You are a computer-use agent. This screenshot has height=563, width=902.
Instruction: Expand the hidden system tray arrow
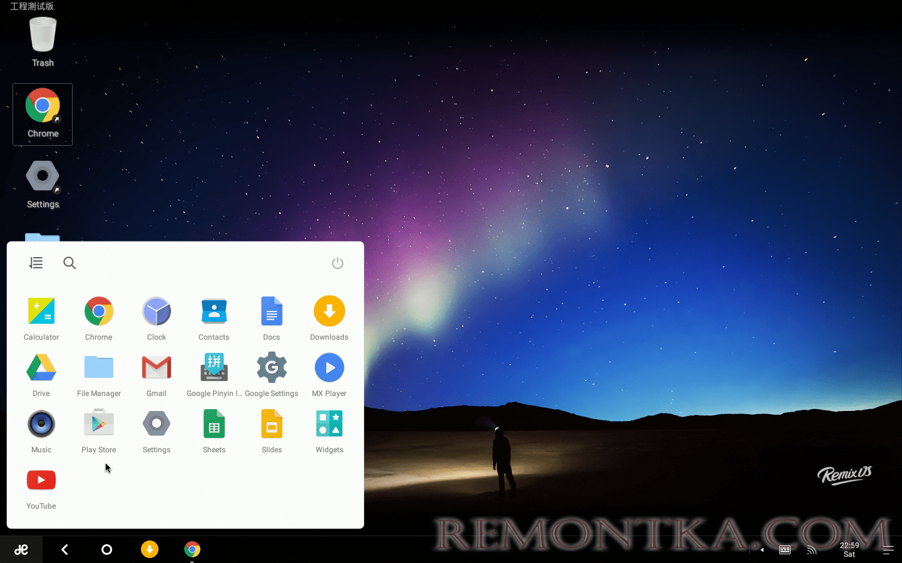(x=762, y=550)
